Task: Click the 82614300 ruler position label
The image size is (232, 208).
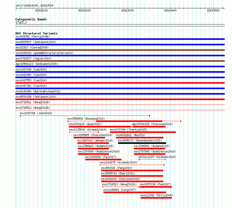Action: 127,10
